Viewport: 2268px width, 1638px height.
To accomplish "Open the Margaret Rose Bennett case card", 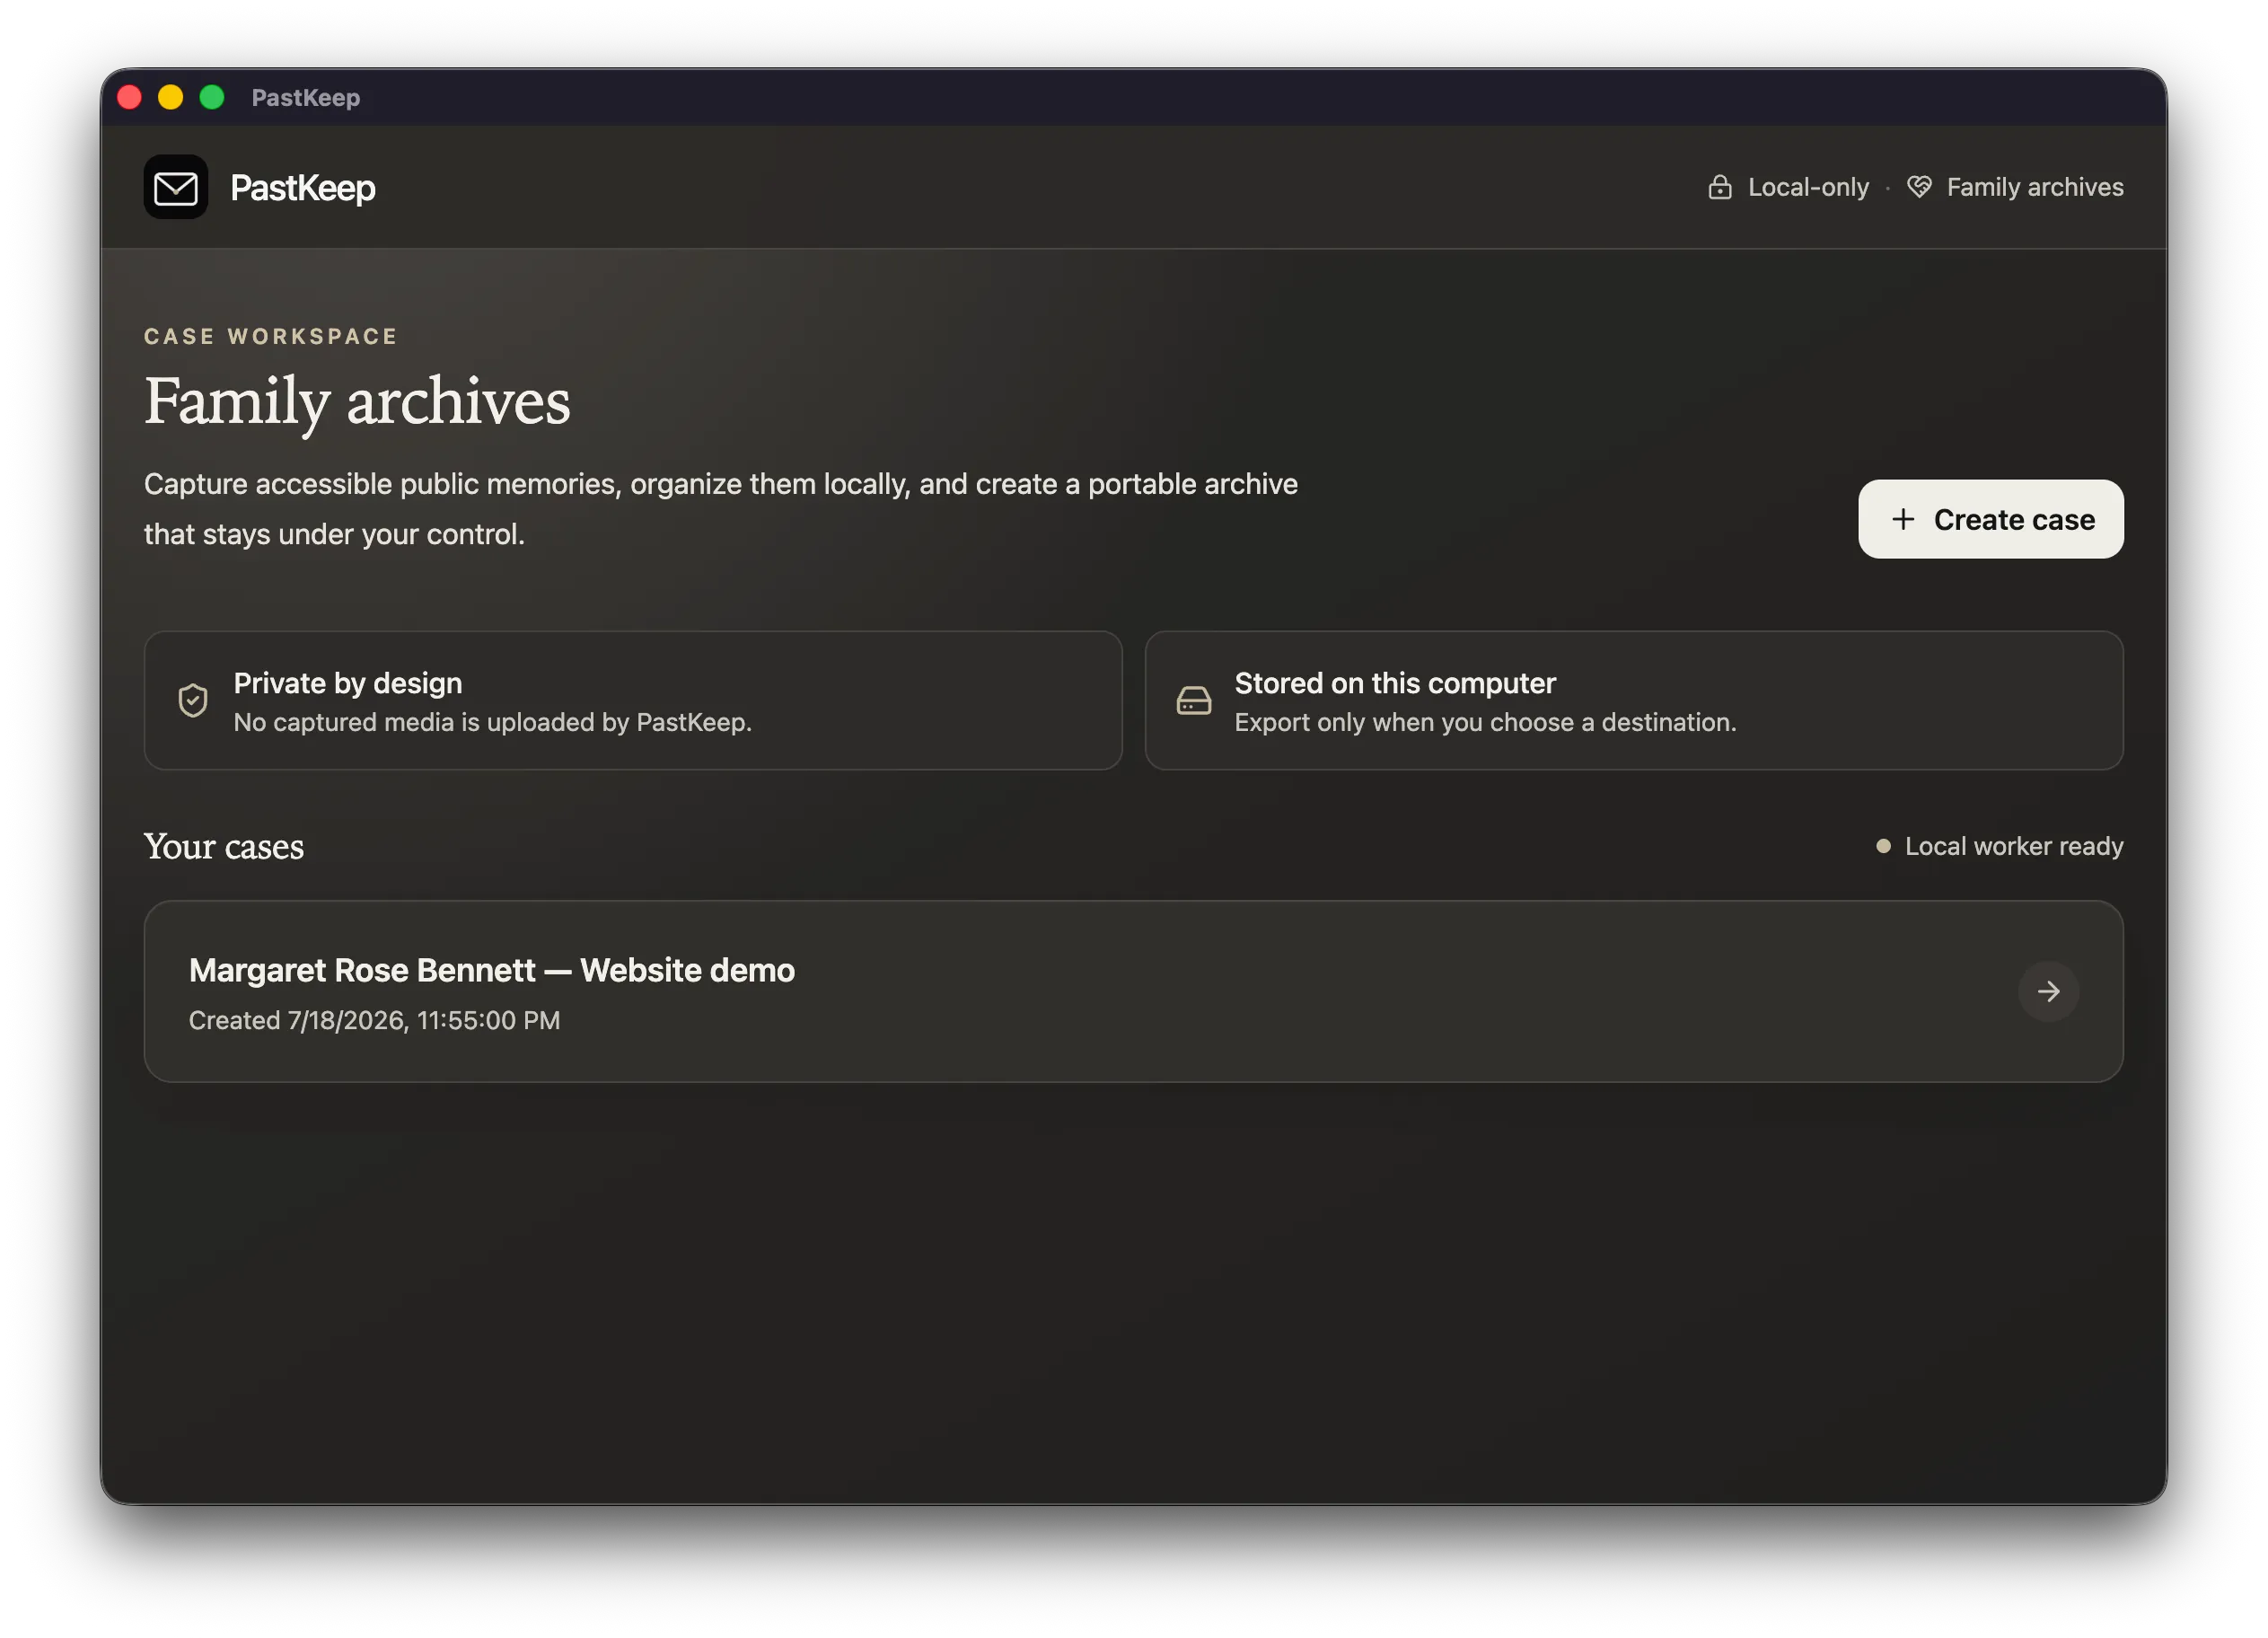I will tap(1134, 992).
